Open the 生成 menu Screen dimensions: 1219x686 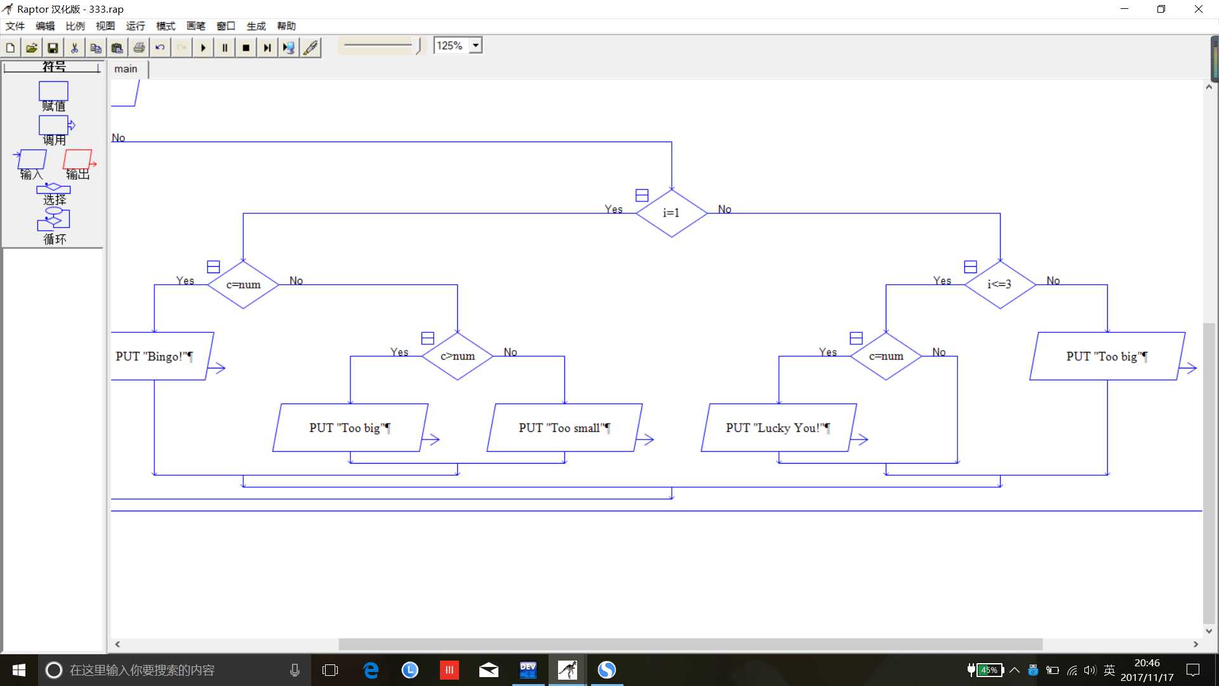pyautogui.click(x=256, y=26)
